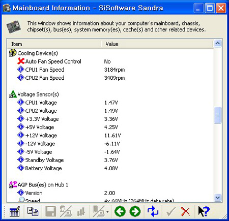Click the Item column header
This screenshot has width=229, height=221.
coord(54,44)
